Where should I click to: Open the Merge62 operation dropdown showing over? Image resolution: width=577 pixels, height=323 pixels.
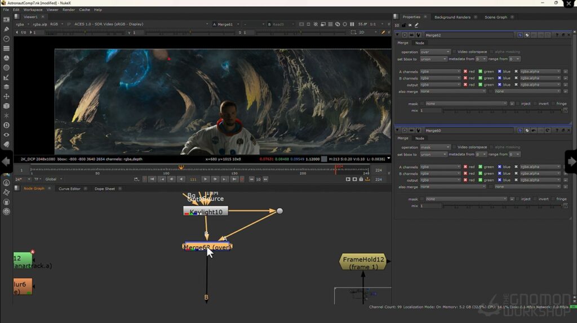435,52
